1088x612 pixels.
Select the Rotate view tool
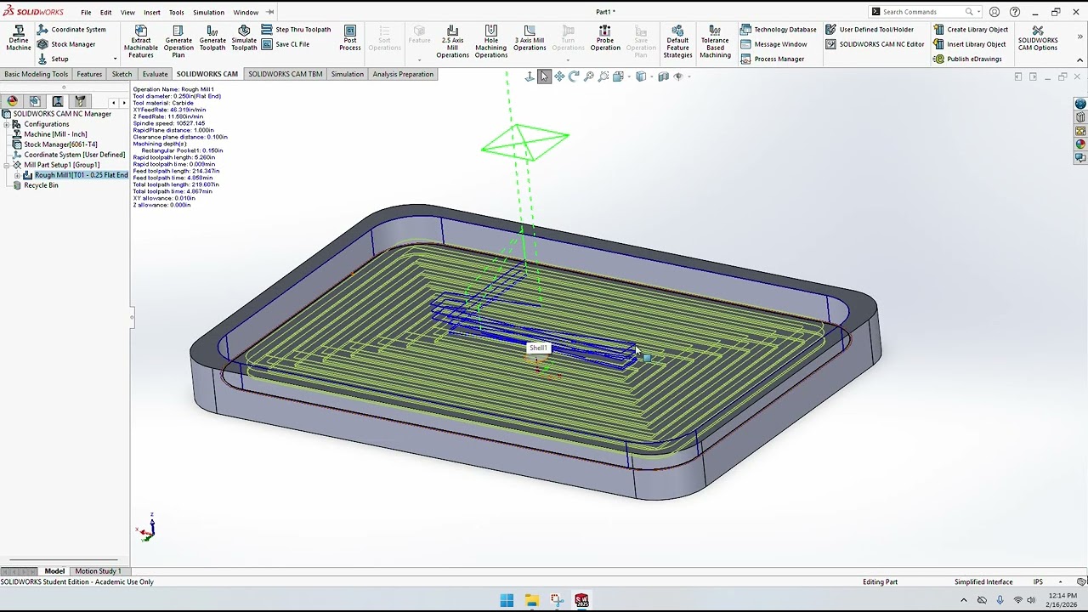574,76
